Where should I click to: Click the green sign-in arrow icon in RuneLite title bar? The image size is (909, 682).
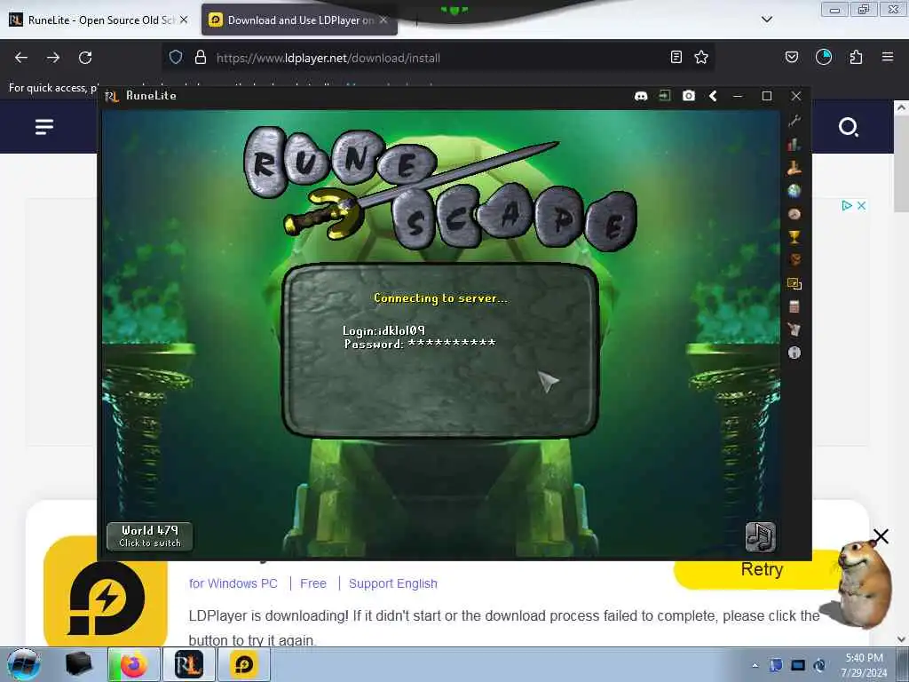[x=664, y=96]
